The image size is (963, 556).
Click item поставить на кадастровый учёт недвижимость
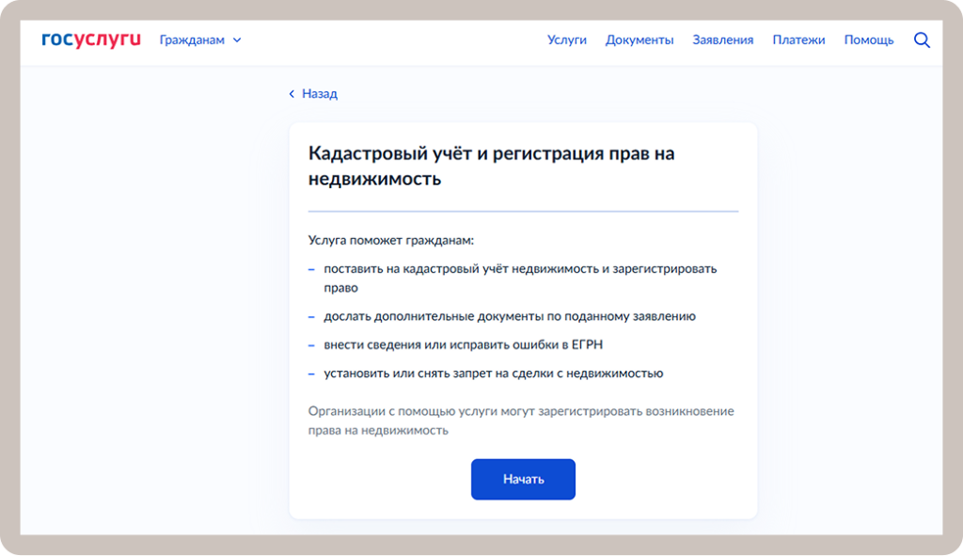[x=520, y=278]
